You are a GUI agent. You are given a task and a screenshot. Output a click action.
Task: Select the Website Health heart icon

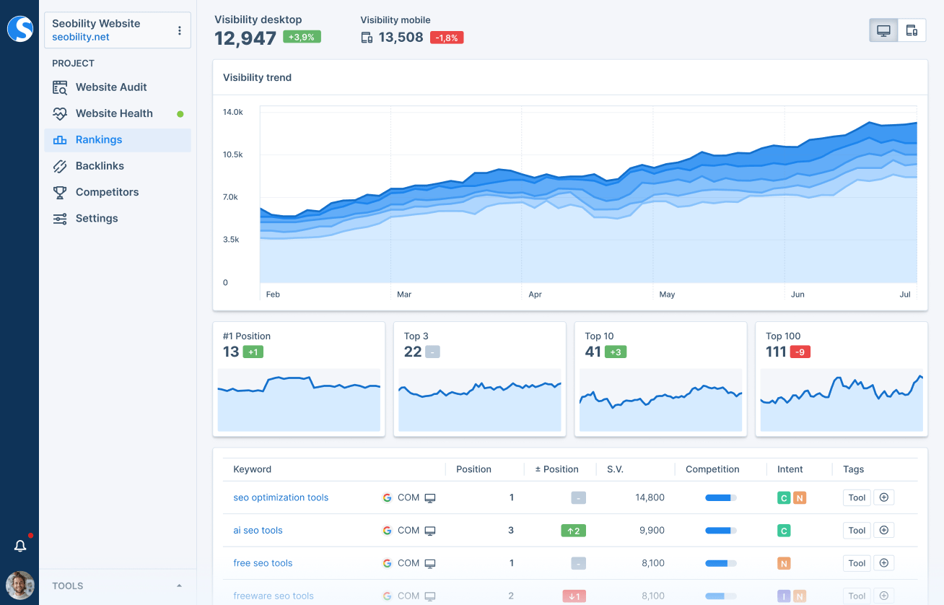[61, 113]
